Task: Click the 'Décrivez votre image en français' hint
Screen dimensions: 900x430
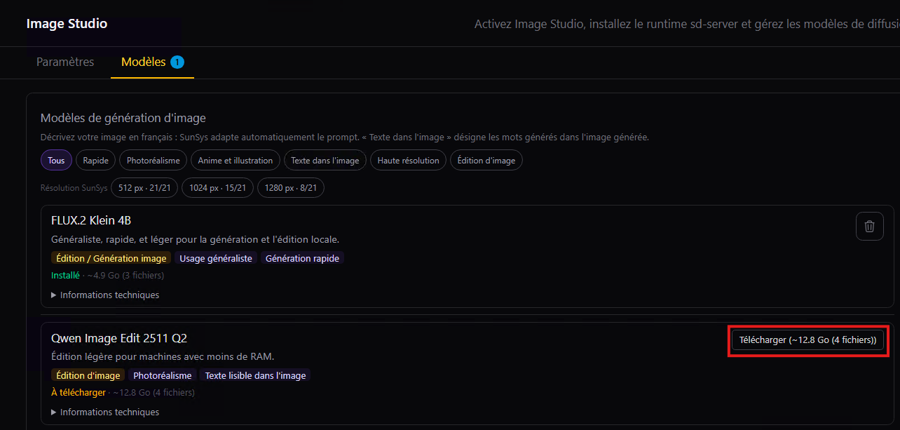Action: pyautogui.click(x=345, y=137)
